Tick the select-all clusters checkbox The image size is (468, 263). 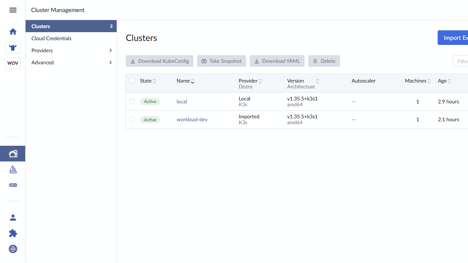[132, 80]
